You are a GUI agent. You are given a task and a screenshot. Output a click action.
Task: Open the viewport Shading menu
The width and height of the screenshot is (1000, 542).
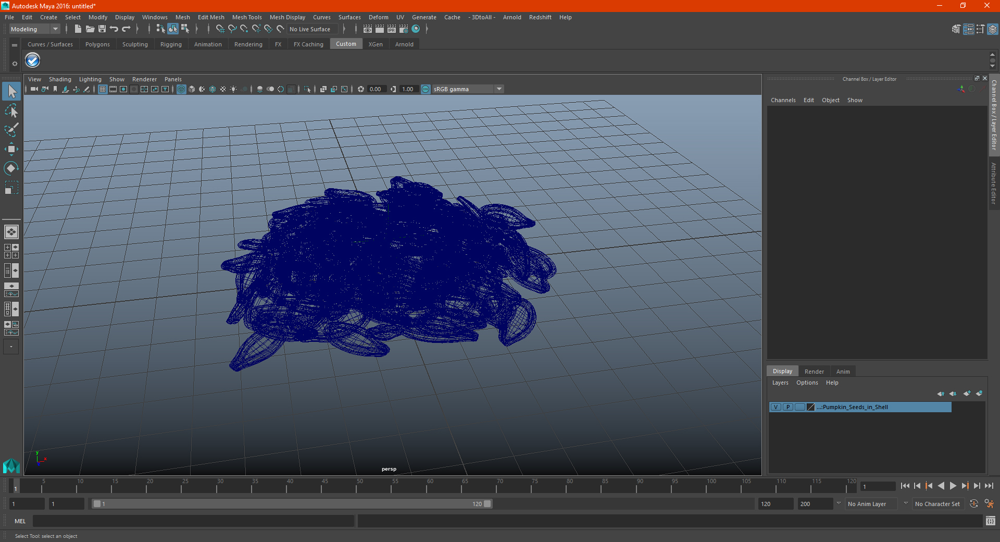click(x=60, y=79)
